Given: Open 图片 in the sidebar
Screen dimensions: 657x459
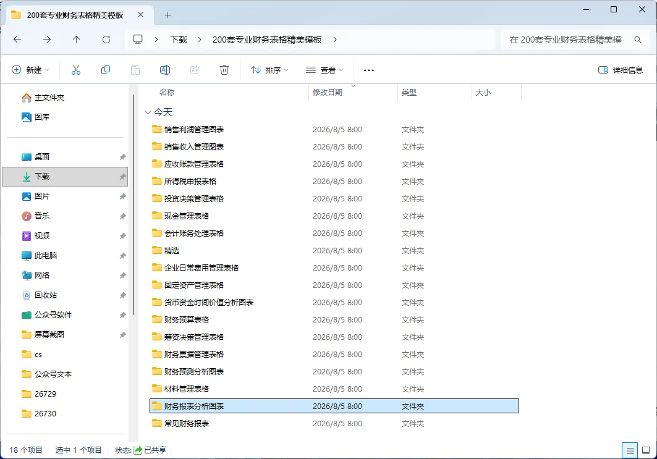Looking at the screenshot, I should [x=65, y=196].
